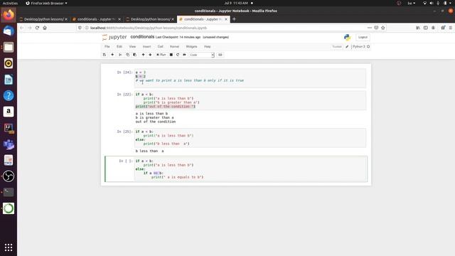Open the Insert menu
This screenshot has height=256, width=455.
pyautogui.click(x=146, y=46)
